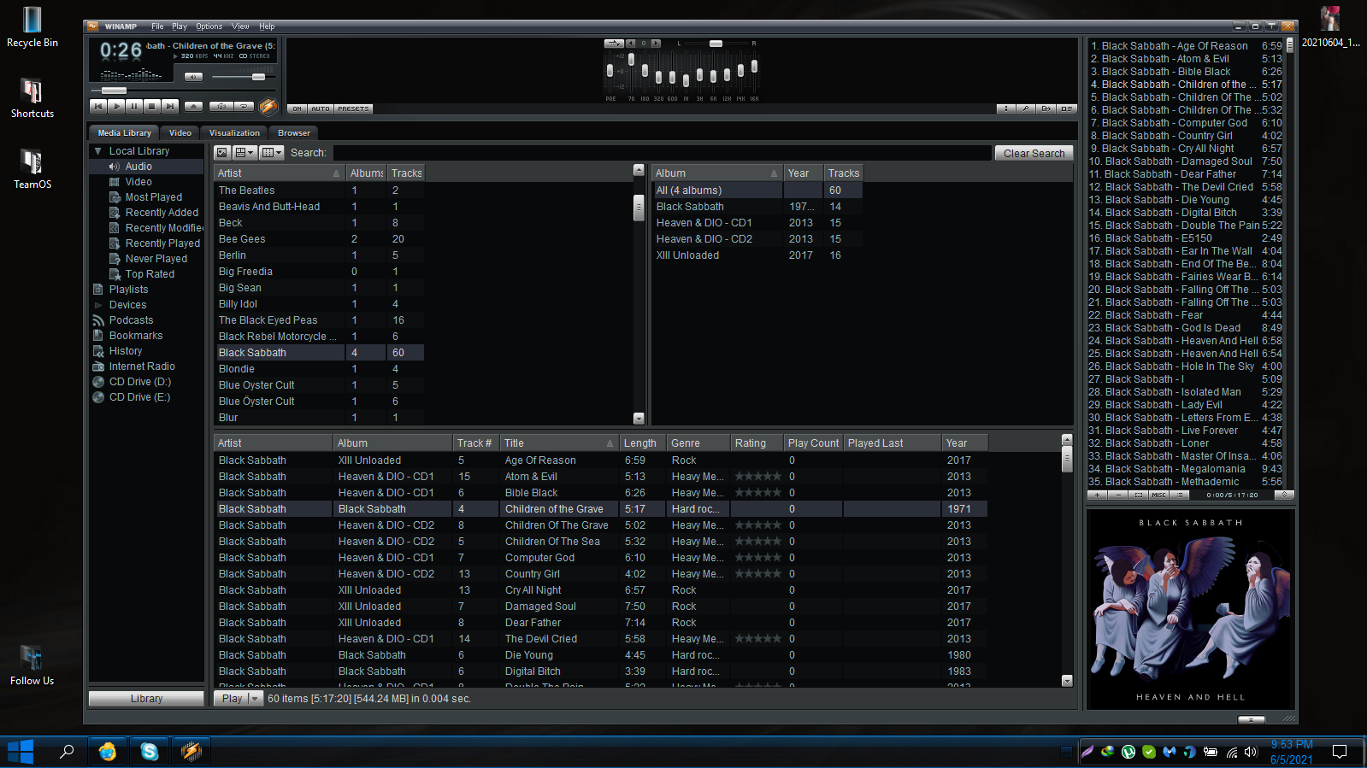Turn the equalizer ON button
The height and width of the screenshot is (768, 1367).
297,109
